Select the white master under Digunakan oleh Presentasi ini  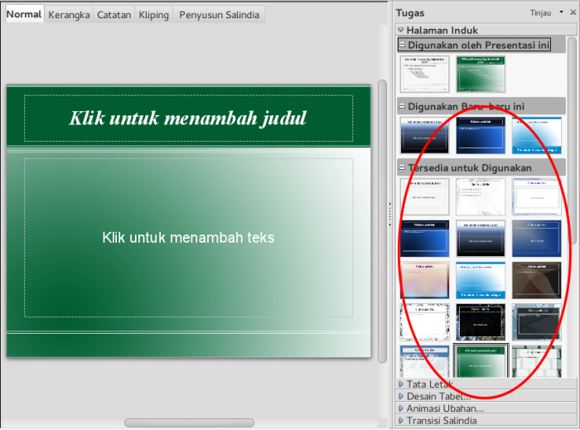click(x=424, y=74)
